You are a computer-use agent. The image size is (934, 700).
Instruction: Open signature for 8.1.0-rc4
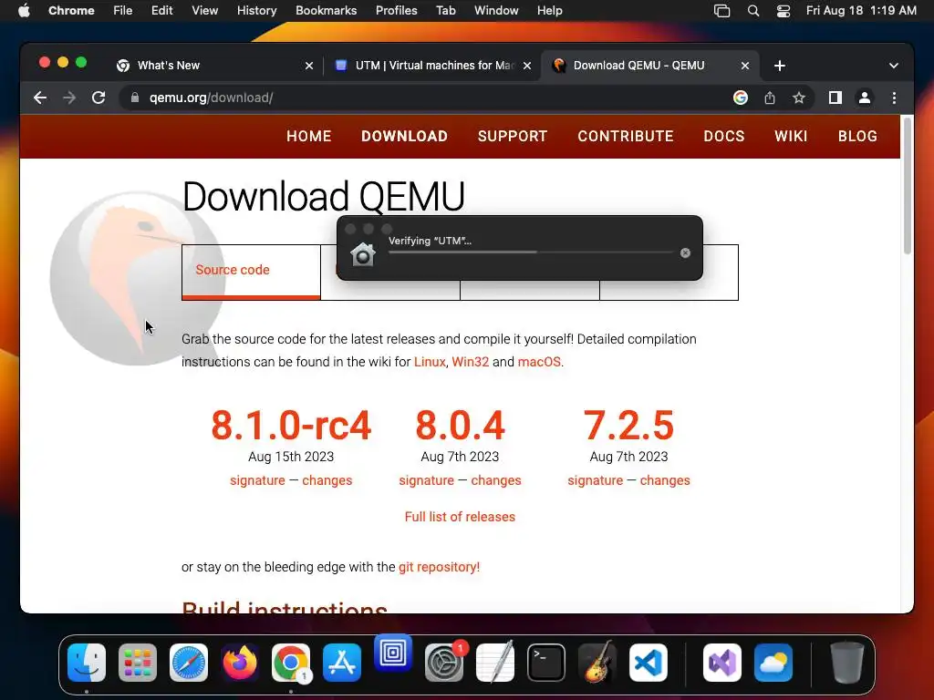[x=257, y=480]
